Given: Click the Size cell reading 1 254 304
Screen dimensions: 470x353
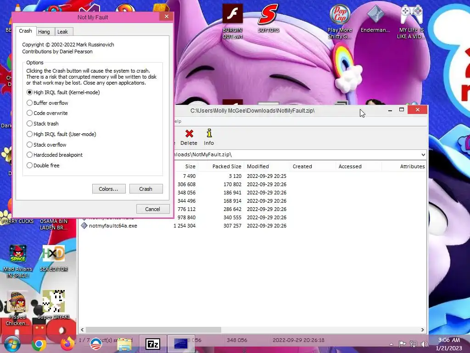Looking at the screenshot, I should pyautogui.click(x=185, y=225).
